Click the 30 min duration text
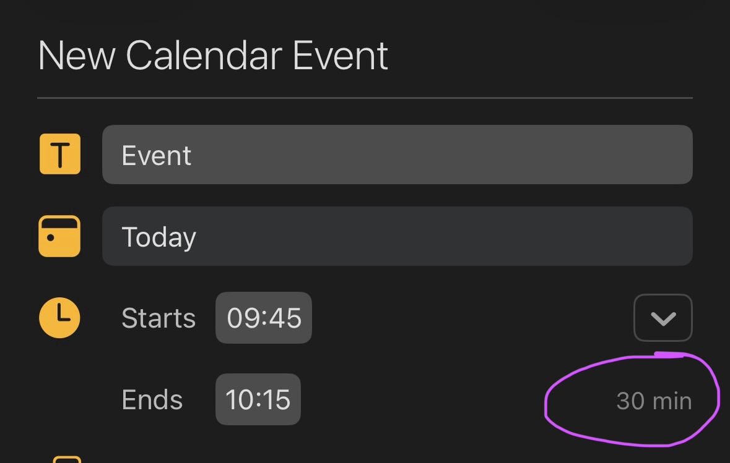This screenshot has width=730, height=463. (654, 401)
